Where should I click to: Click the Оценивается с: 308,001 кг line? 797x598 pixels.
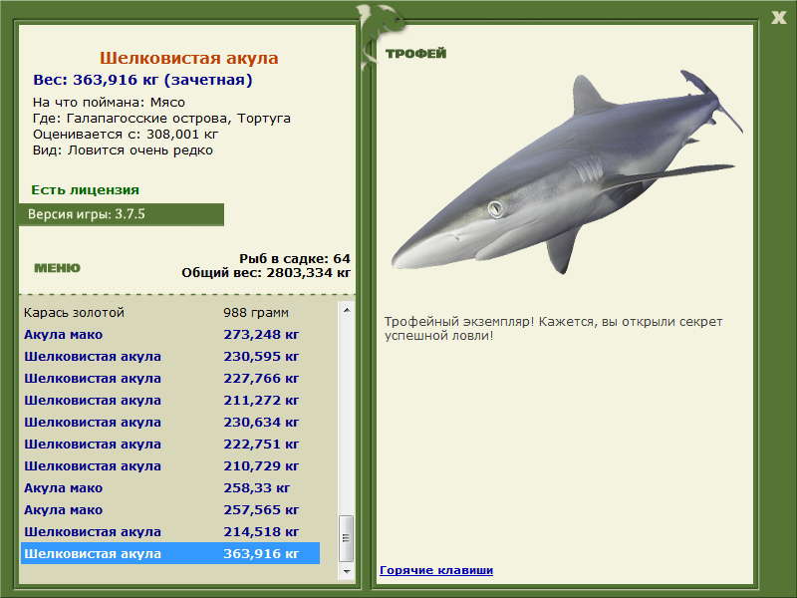coord(126,135)
